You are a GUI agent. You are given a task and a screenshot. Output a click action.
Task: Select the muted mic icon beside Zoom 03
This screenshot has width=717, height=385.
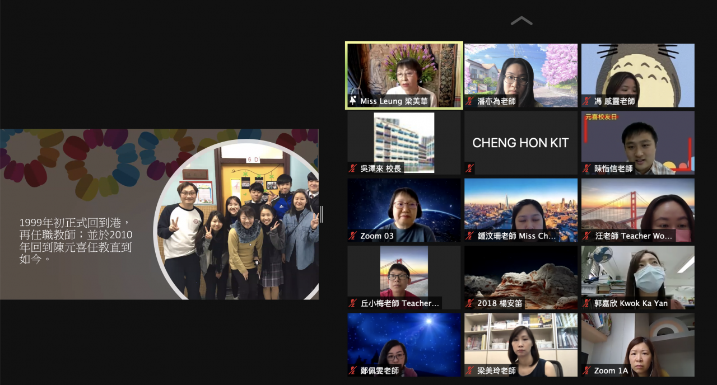pyautogui.click(x=353, y=236)
